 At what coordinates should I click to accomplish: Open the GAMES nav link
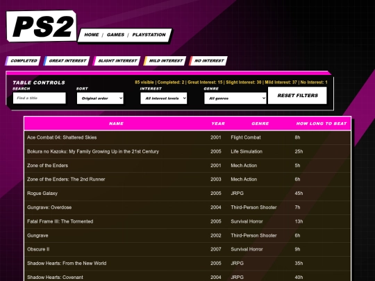(x=115, y=35)
